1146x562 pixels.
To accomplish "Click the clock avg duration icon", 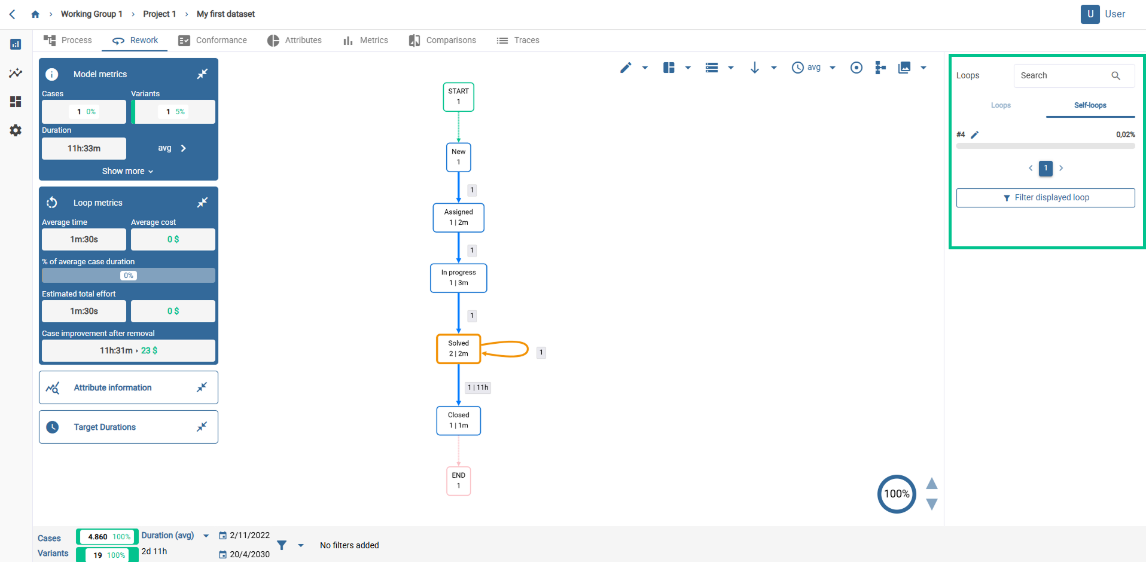I will tap(797, 68).
